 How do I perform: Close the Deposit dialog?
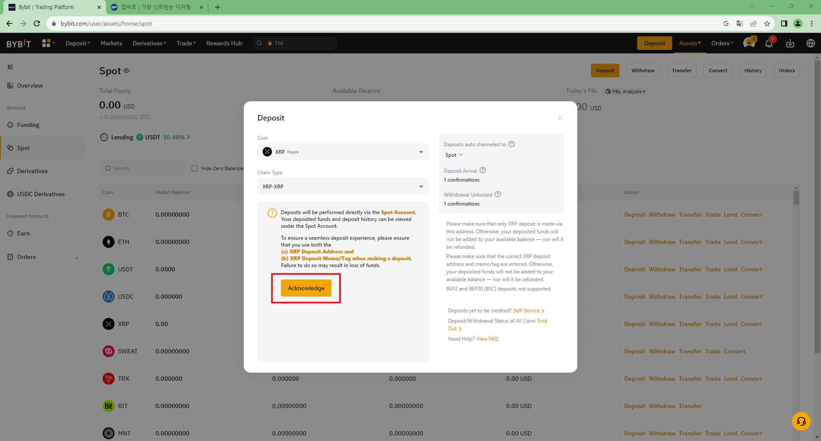tap(560, 118)
